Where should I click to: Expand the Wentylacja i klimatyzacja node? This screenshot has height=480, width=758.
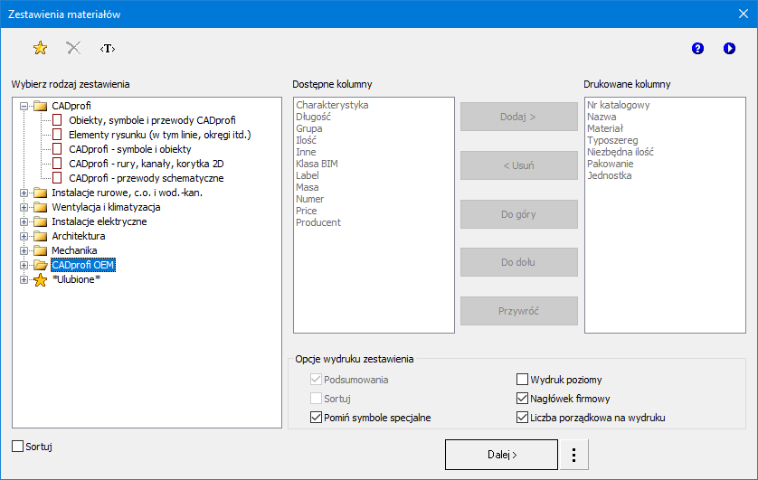pyautogui.click(x=24, y=208)
